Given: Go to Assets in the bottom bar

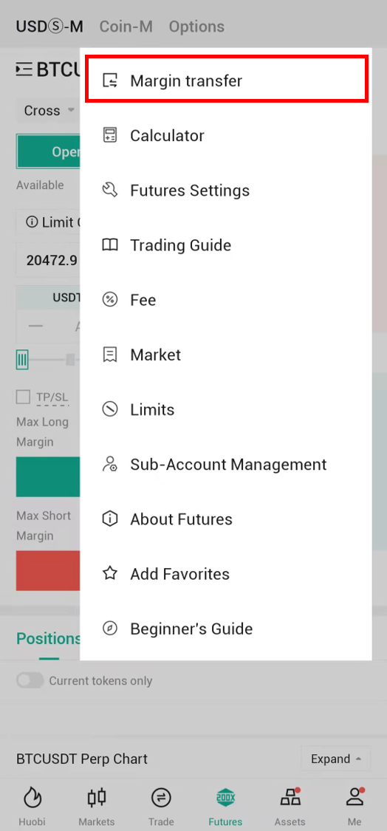Looking at the screenshot, I should click(290, 807).
